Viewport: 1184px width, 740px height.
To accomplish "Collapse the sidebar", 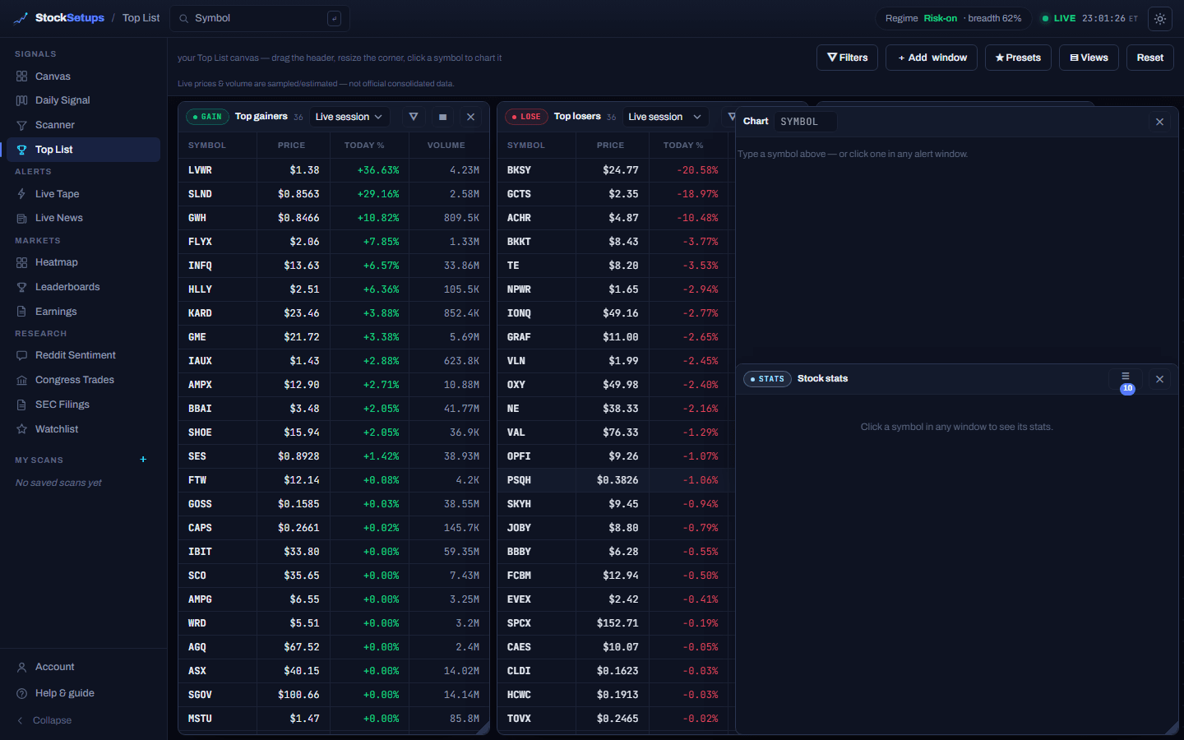I will [x=83, y=720].
